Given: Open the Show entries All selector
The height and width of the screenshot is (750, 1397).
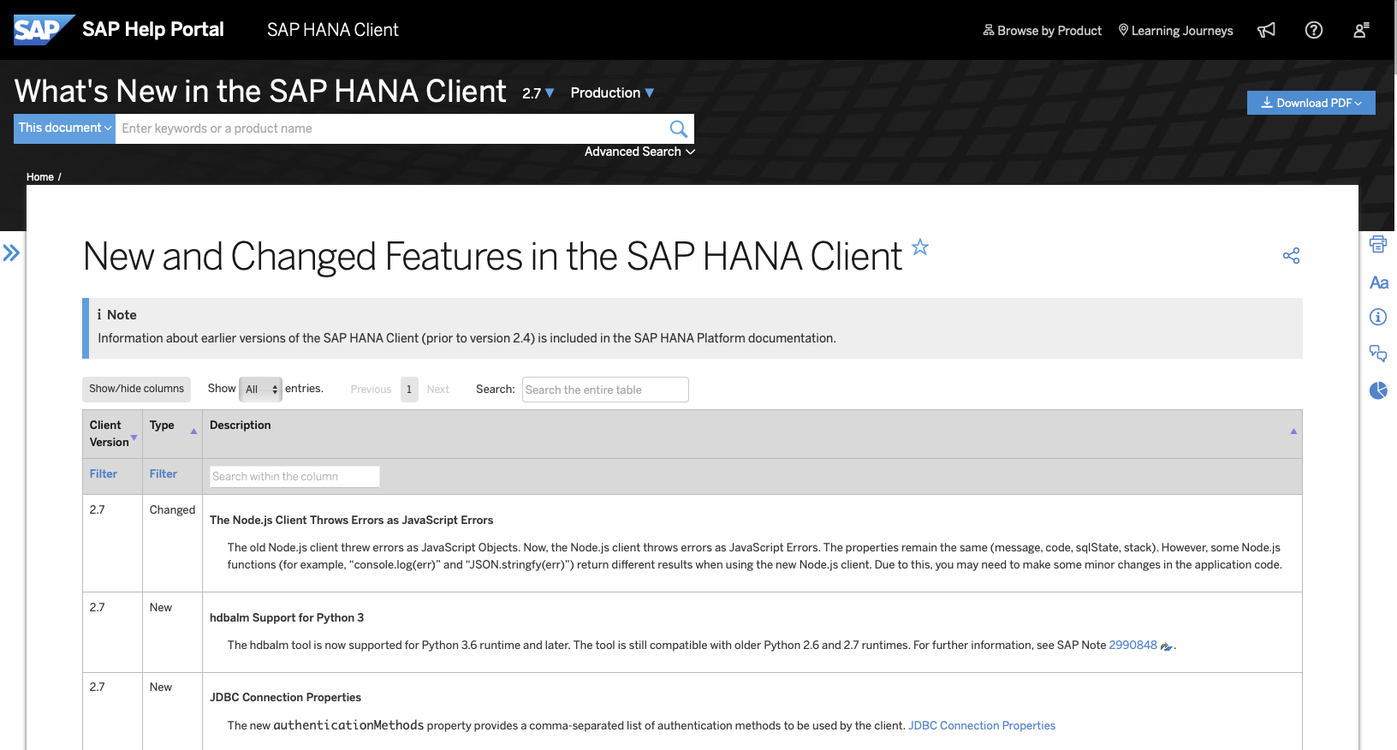Looking at the screenshot, I should [x=260, y=390].
